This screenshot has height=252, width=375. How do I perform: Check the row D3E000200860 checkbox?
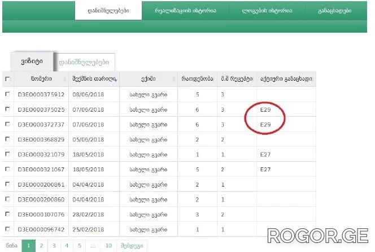pyautogui.click(x=8, y=199)
